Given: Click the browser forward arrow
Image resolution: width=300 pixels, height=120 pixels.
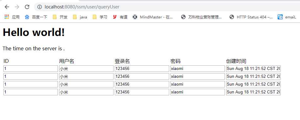Looking at the screenshot, I should point(17,7).
